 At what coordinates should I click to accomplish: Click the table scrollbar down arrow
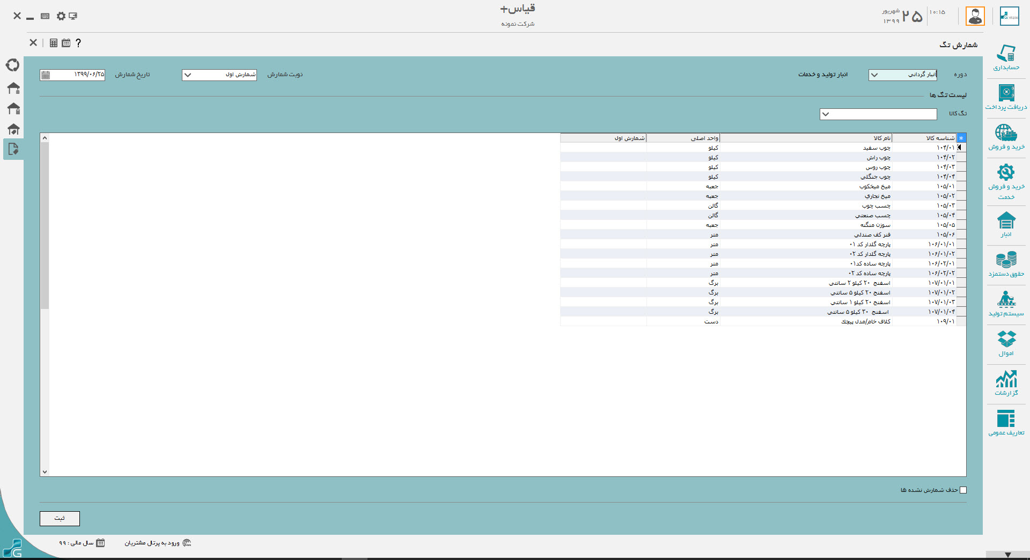tap(45, 472)
